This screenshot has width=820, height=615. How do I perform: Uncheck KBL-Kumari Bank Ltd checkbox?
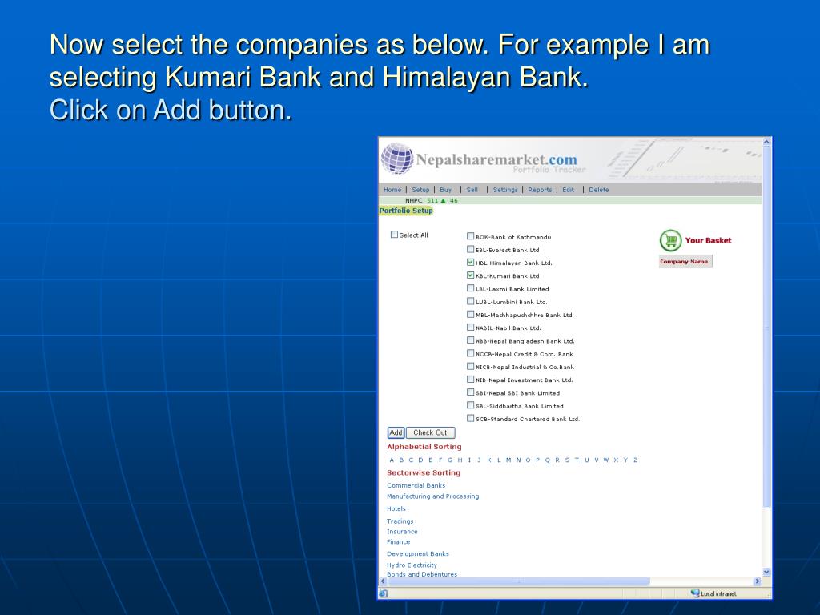click(470, 275)
